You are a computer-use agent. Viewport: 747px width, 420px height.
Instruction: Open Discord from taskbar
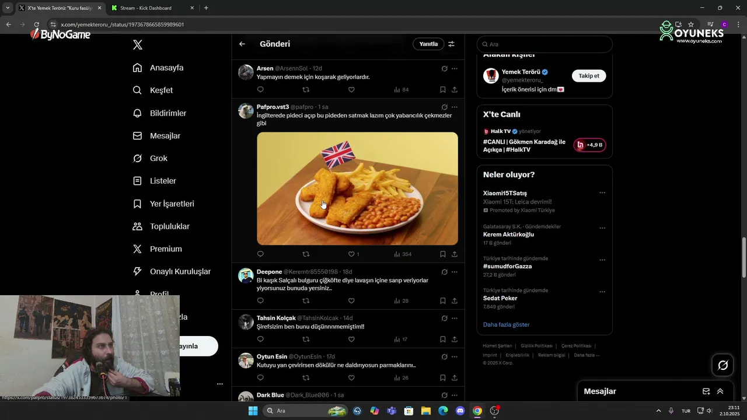click(x=460, y=411)
